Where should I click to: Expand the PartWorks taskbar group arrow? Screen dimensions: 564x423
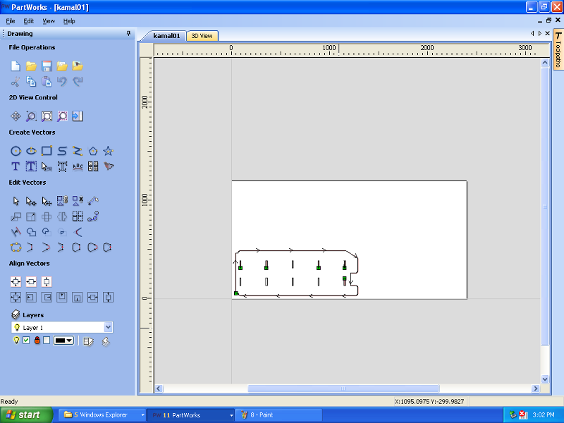coord(231,415)
